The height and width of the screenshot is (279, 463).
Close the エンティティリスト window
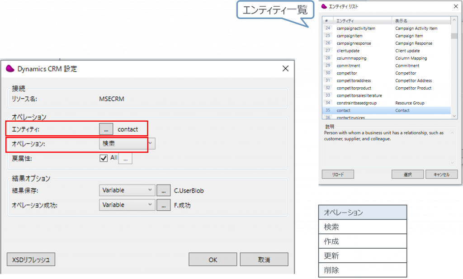coord(454,6)
